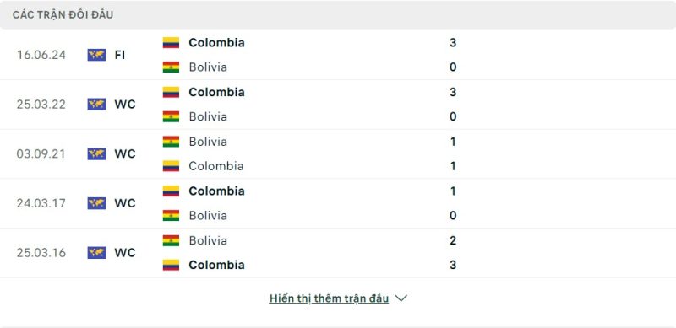The height and width of the screenshot is (328, 676).
Task: Expand the list with the chevron arrow
Action: click(x=401, y=298)
